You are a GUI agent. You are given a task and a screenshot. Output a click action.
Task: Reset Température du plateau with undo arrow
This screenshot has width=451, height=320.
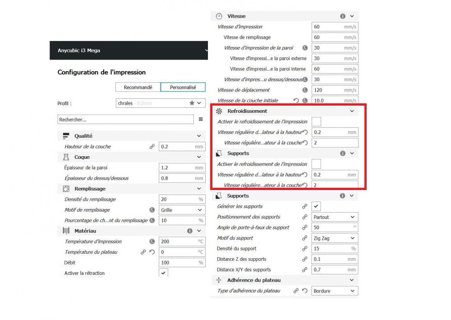[152, 252]
